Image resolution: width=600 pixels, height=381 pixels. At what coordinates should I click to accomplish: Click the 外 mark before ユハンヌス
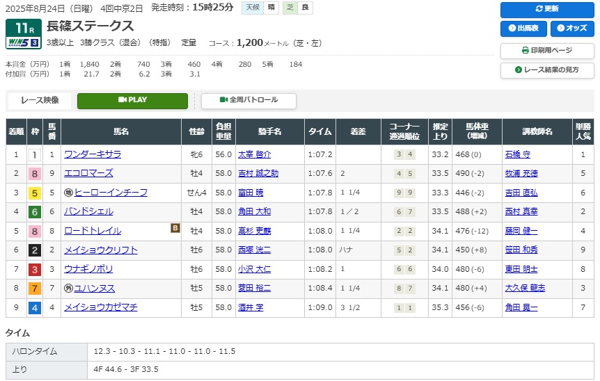(68, 288)
